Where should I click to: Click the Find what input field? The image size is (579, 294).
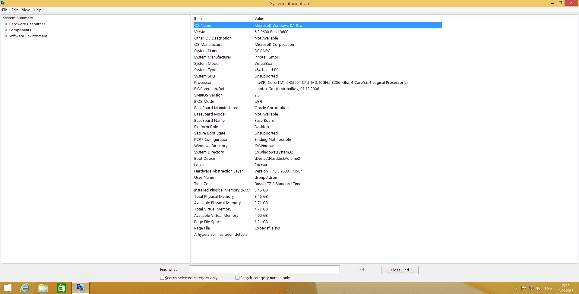(x=264, y=269)
